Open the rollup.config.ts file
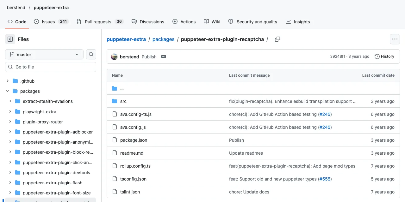405x202 pixels. coord(135,166)
